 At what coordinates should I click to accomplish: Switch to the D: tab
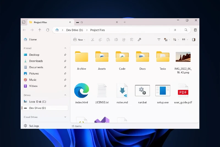click(98, 22)
